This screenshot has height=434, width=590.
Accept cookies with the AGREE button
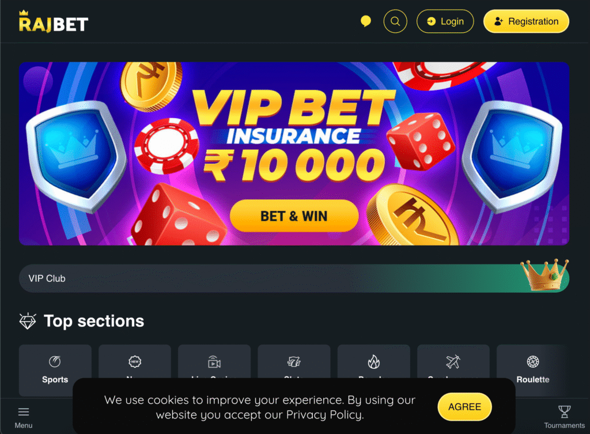(464, 407)
